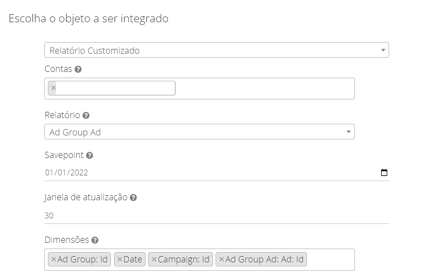Click the help icon next to Contas

(x=78, y=69)
